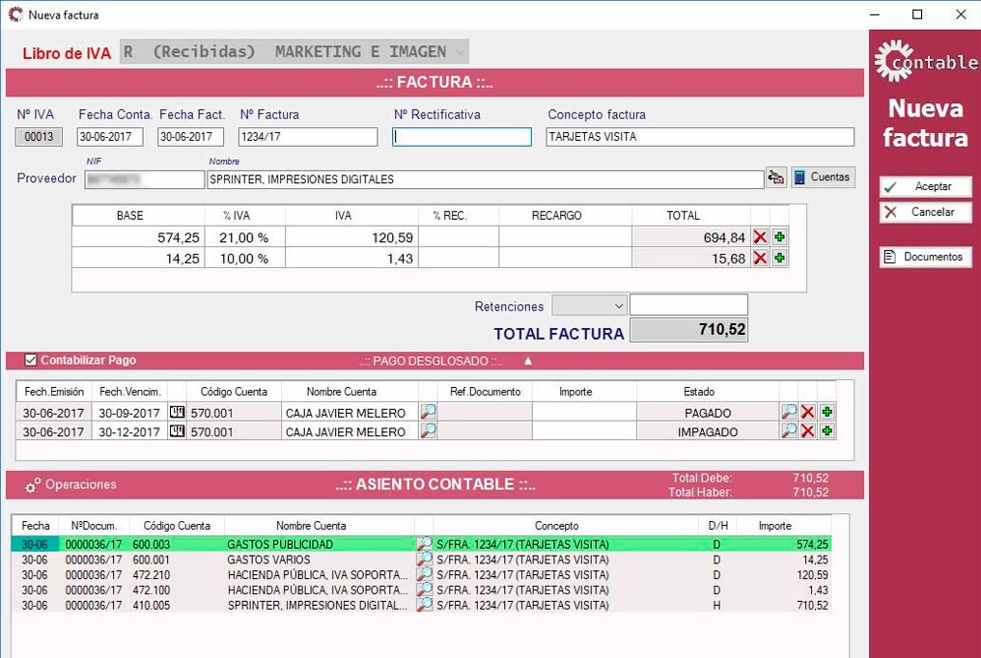The width and height of the screenshot is (981, 658).
Task: Select the GASTOS PUBLICIDAD entry row
Action: tap(422, 543)
